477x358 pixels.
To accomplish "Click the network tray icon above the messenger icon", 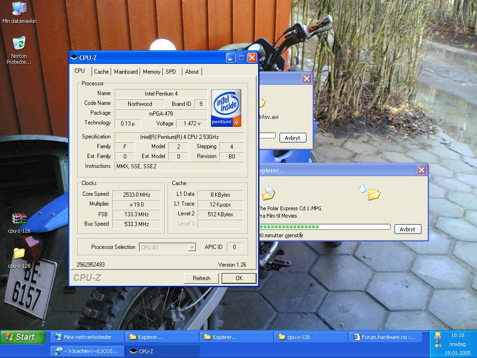I will (438, 336).
